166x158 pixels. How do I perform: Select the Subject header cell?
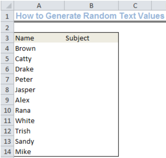[91, 38]
